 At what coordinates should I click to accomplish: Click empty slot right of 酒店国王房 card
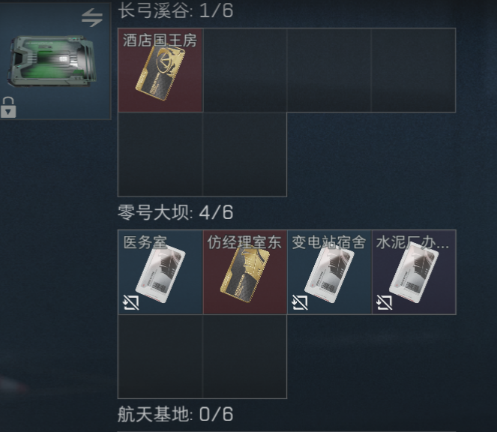(245, 70)
